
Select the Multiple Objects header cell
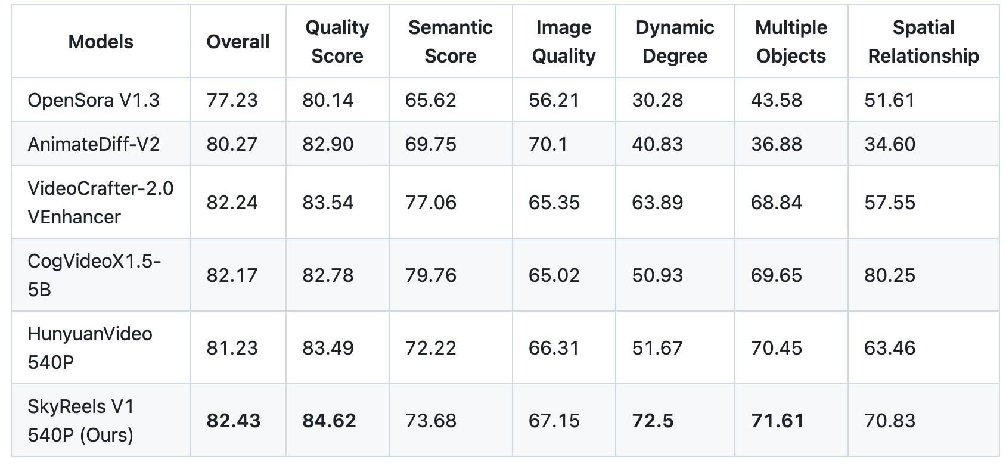(x=791, y=42)
